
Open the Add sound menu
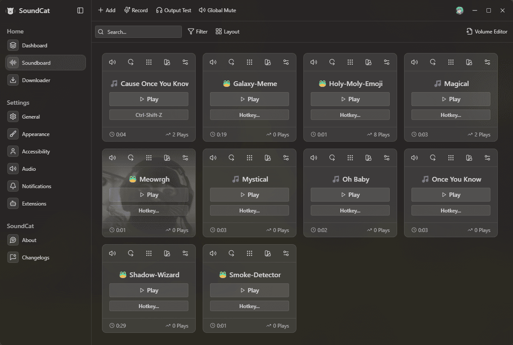[107, 10]
